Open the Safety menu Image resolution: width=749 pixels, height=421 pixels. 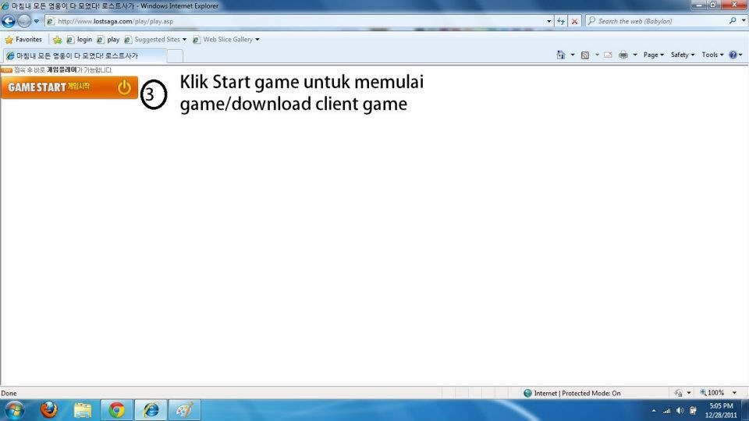(683, 55)
